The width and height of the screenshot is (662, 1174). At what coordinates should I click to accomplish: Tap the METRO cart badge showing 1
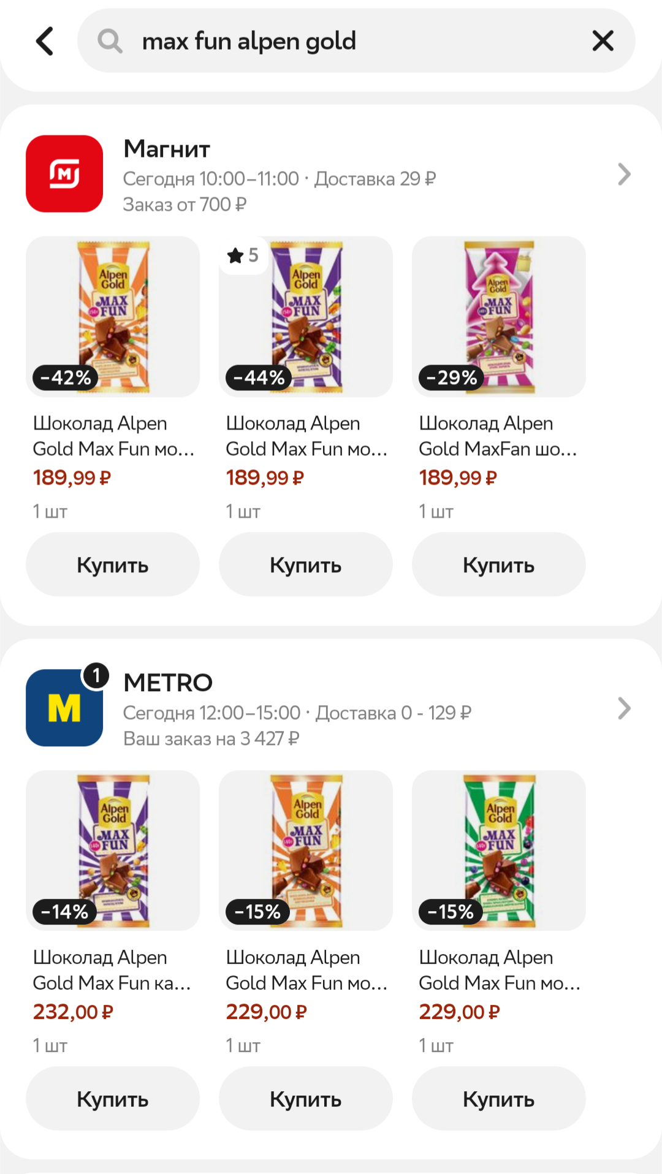(96, 676)
